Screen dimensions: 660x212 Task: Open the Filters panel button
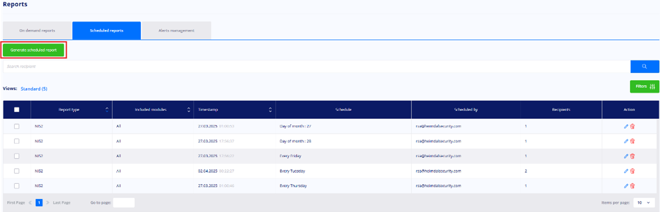[644, 86]
